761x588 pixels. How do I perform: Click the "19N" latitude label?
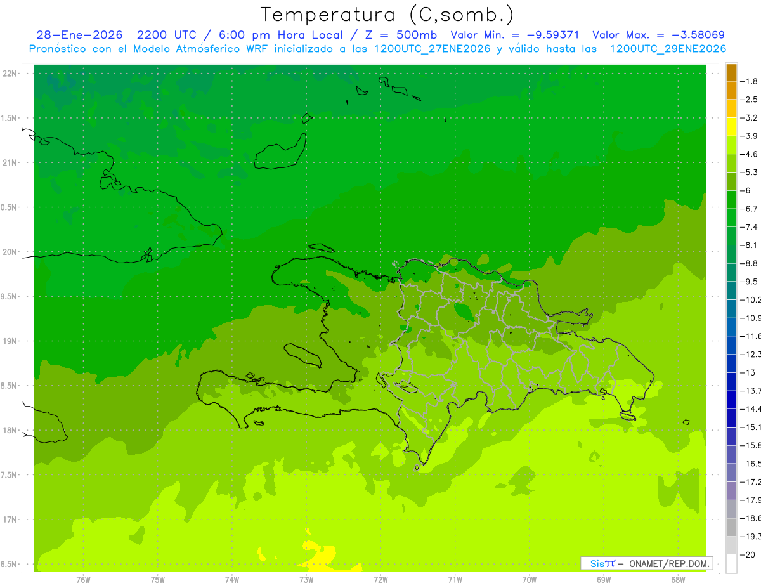click(x=10, y=341)
